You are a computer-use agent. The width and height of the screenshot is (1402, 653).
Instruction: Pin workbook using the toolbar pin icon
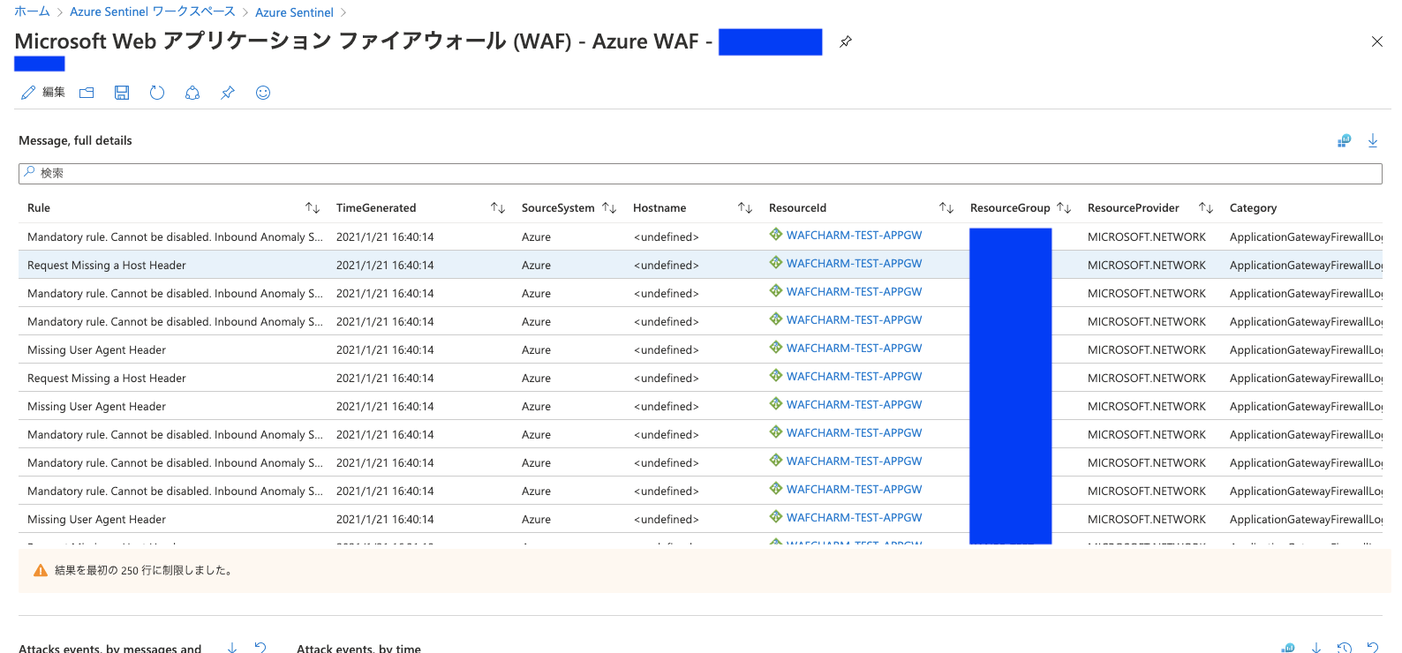coord(228,93)
